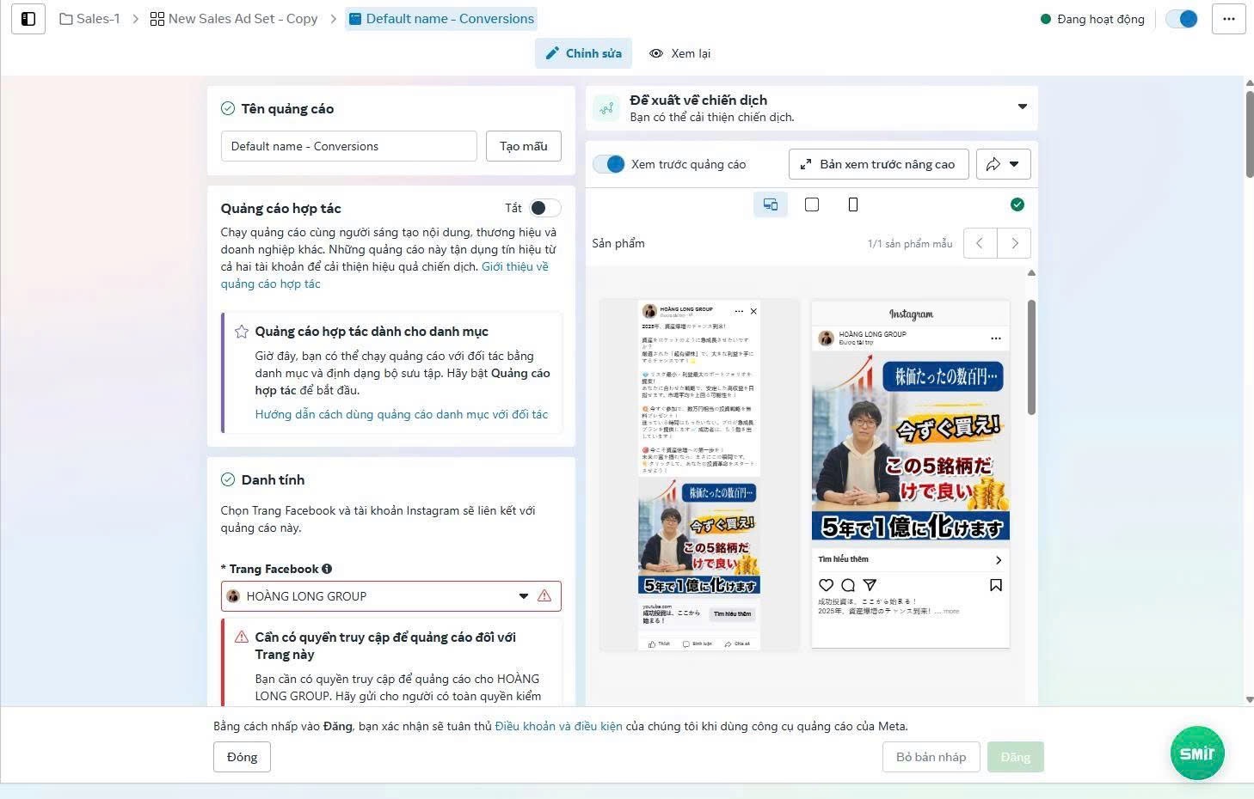The image size is (1254, 799).
Task: Toggle the ad active status switch
Action: pyautogui.click(x=1182, y=18)
